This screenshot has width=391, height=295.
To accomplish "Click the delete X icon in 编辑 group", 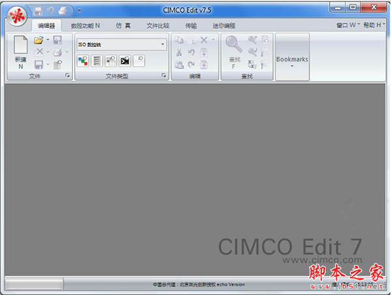I will 204,40.
